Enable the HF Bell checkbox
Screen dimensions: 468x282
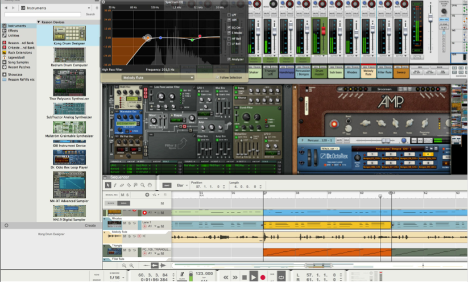(229, 39)
